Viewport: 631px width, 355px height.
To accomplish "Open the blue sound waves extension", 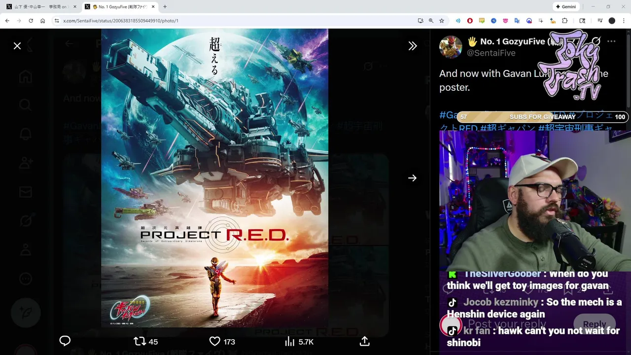I will coord(458,21).
